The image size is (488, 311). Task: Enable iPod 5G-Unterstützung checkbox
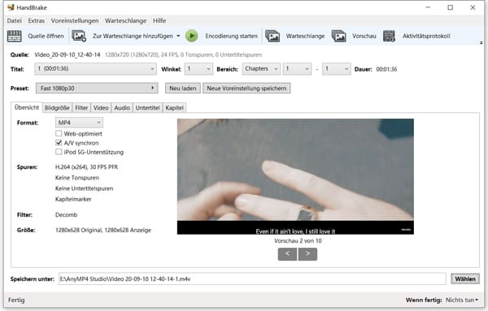pos(59,152)
